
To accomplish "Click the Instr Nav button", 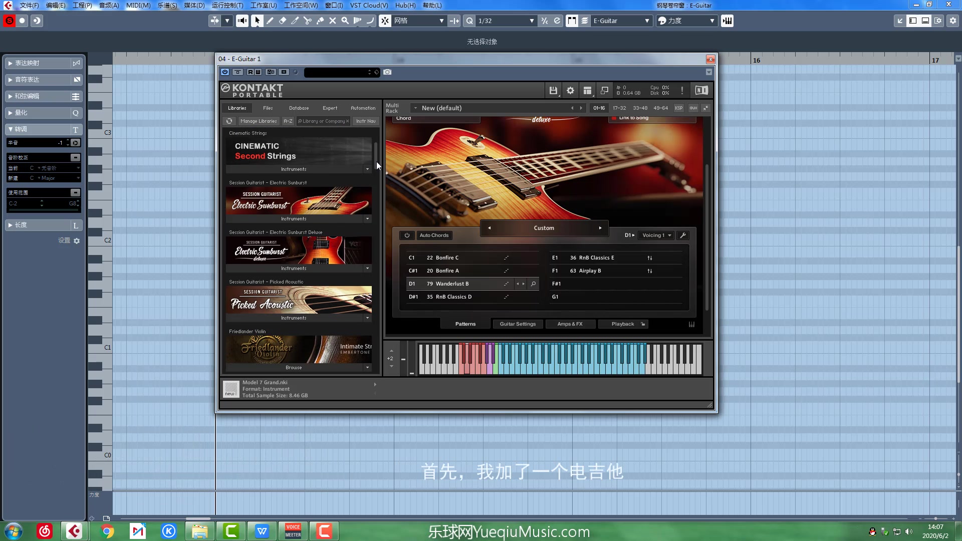I will (x=366, y=121).
